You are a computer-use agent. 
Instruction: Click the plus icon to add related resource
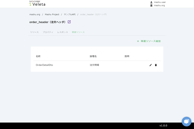(138, 41)
